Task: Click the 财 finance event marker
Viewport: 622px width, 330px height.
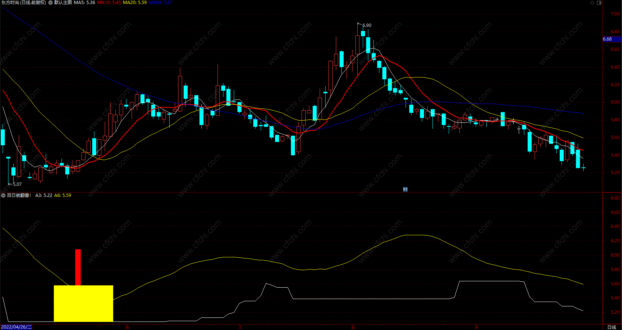Action: [x=405, y=189]
